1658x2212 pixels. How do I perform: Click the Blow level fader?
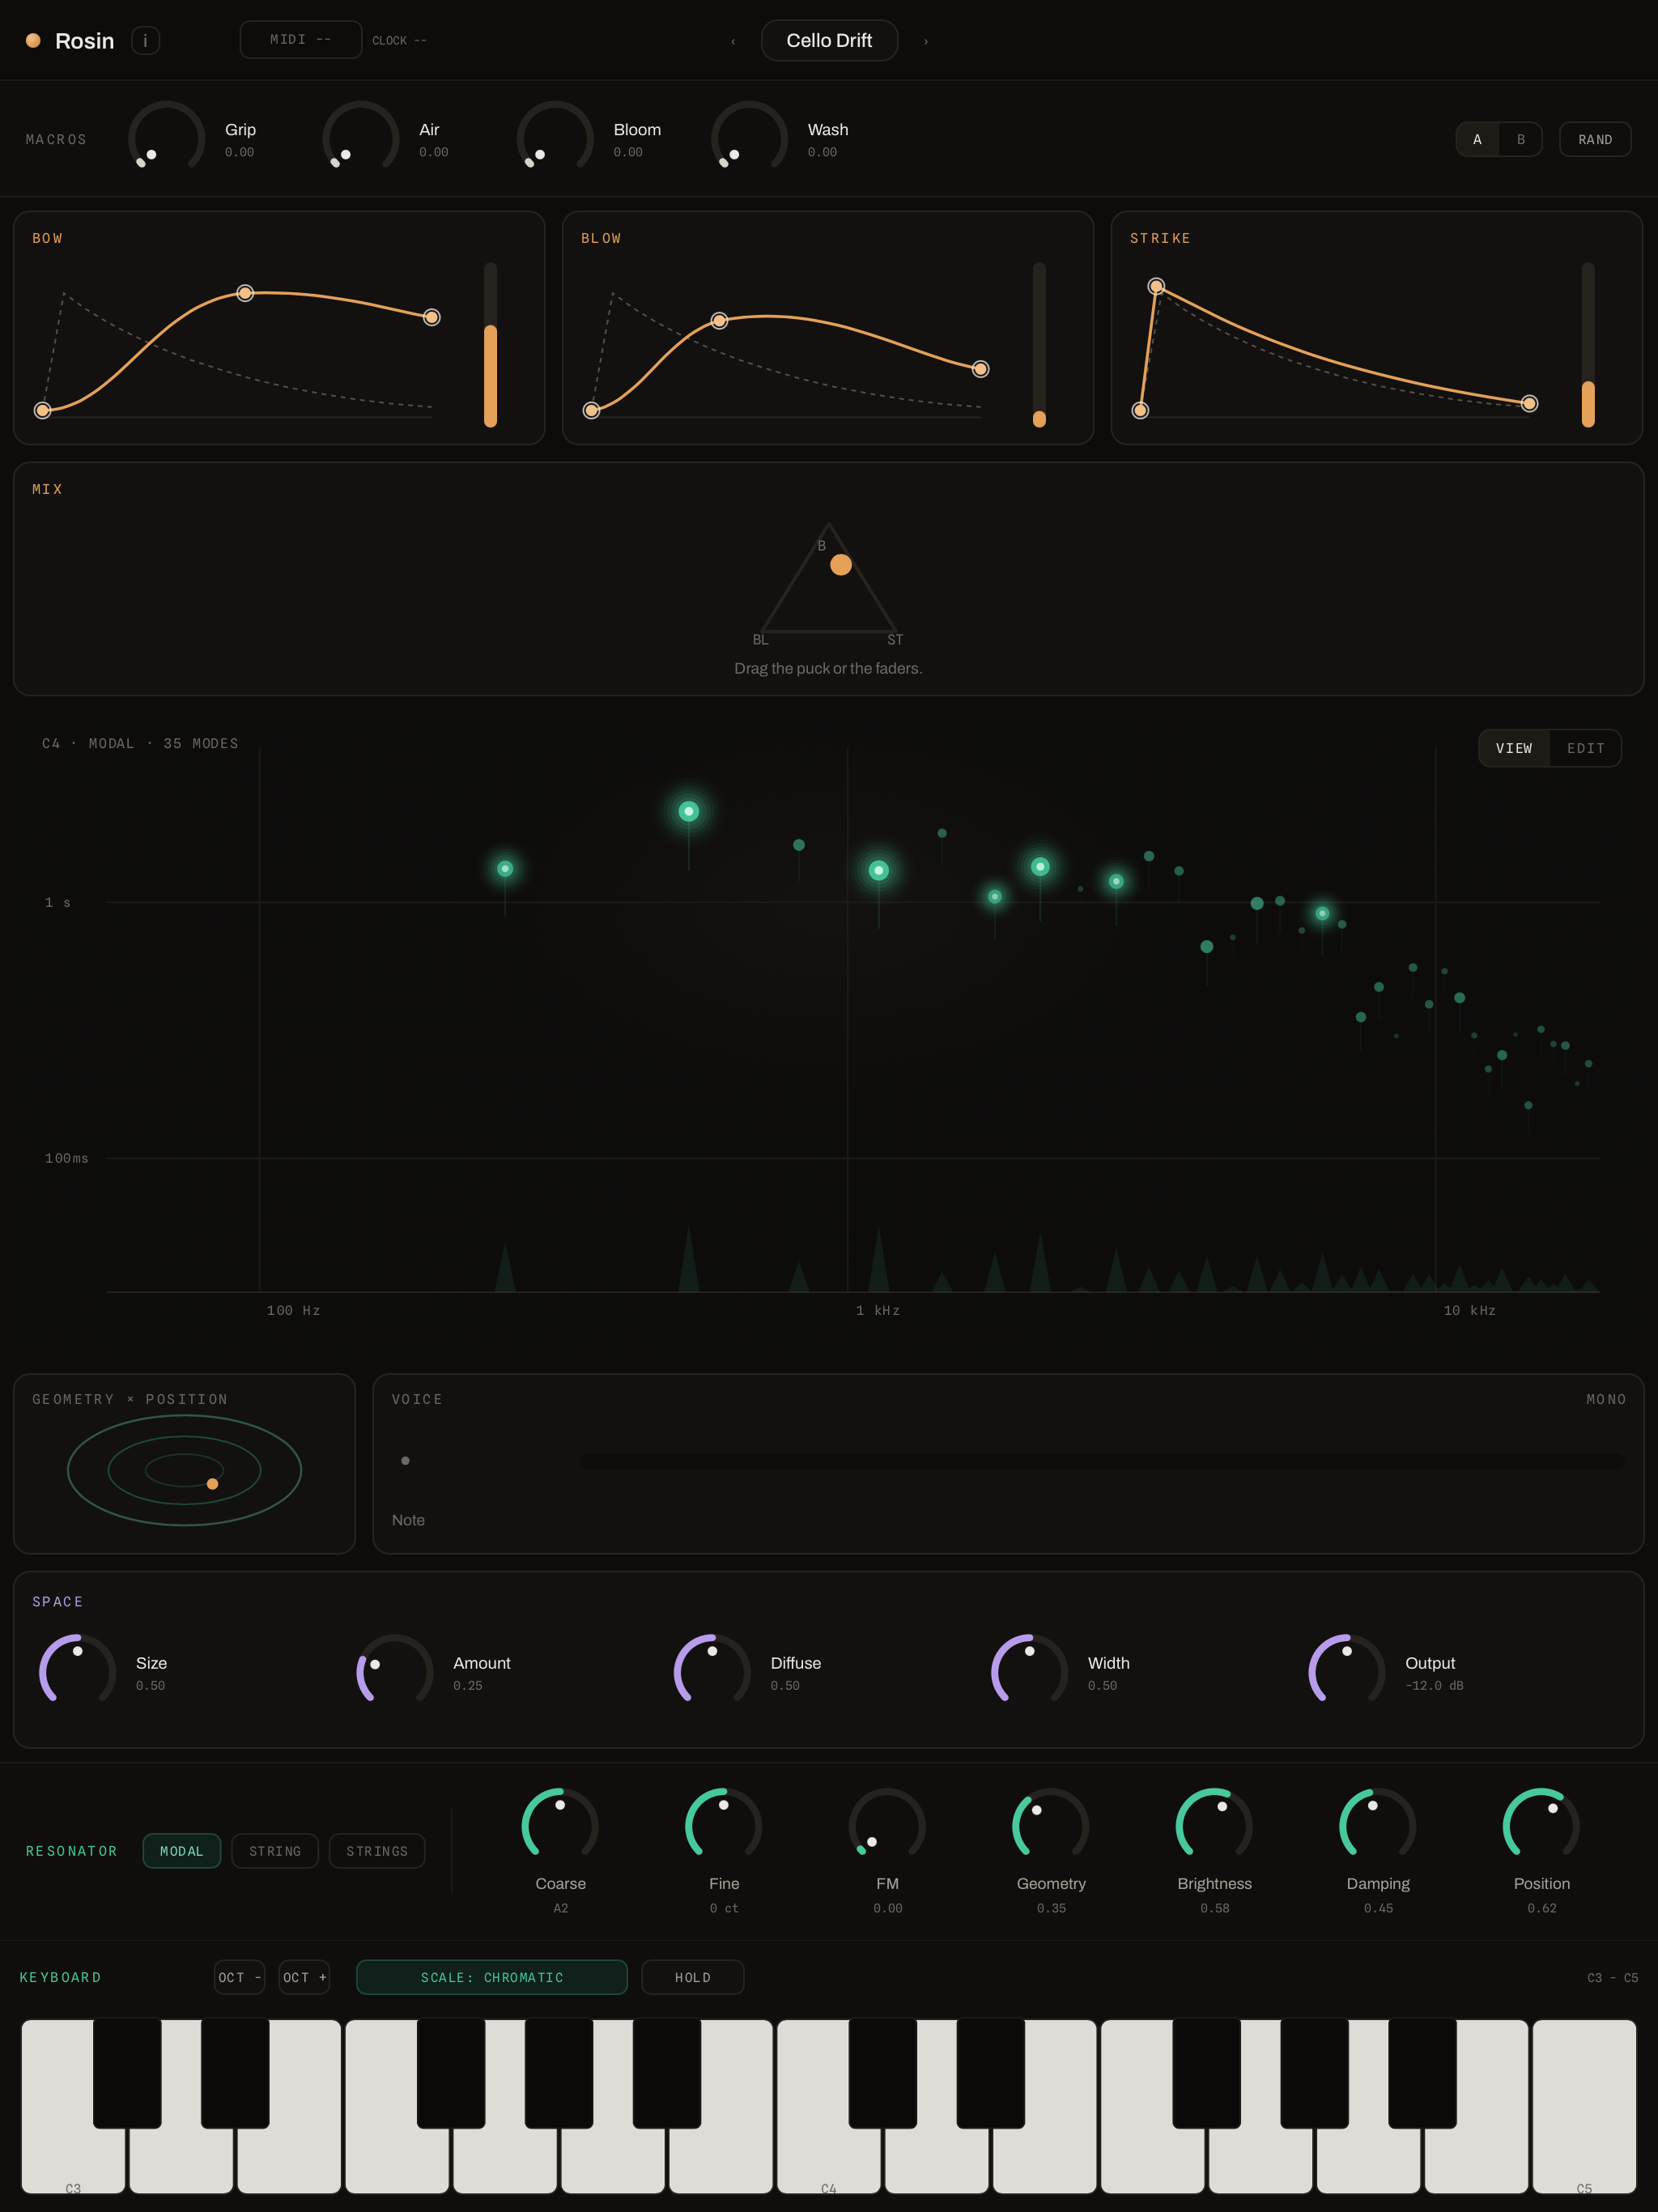[1039, 345]
